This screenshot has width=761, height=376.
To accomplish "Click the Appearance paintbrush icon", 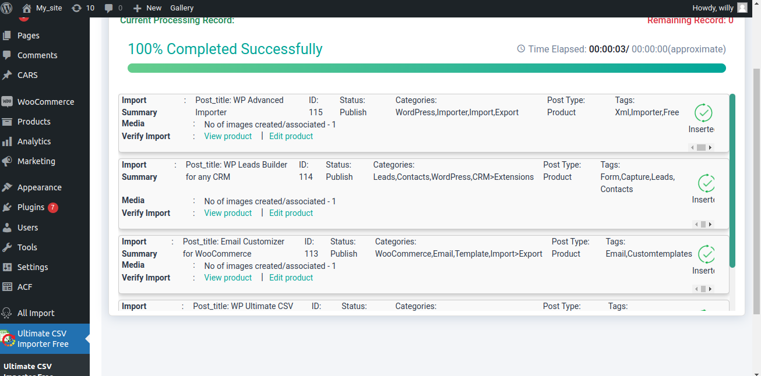I will [7, 187].
